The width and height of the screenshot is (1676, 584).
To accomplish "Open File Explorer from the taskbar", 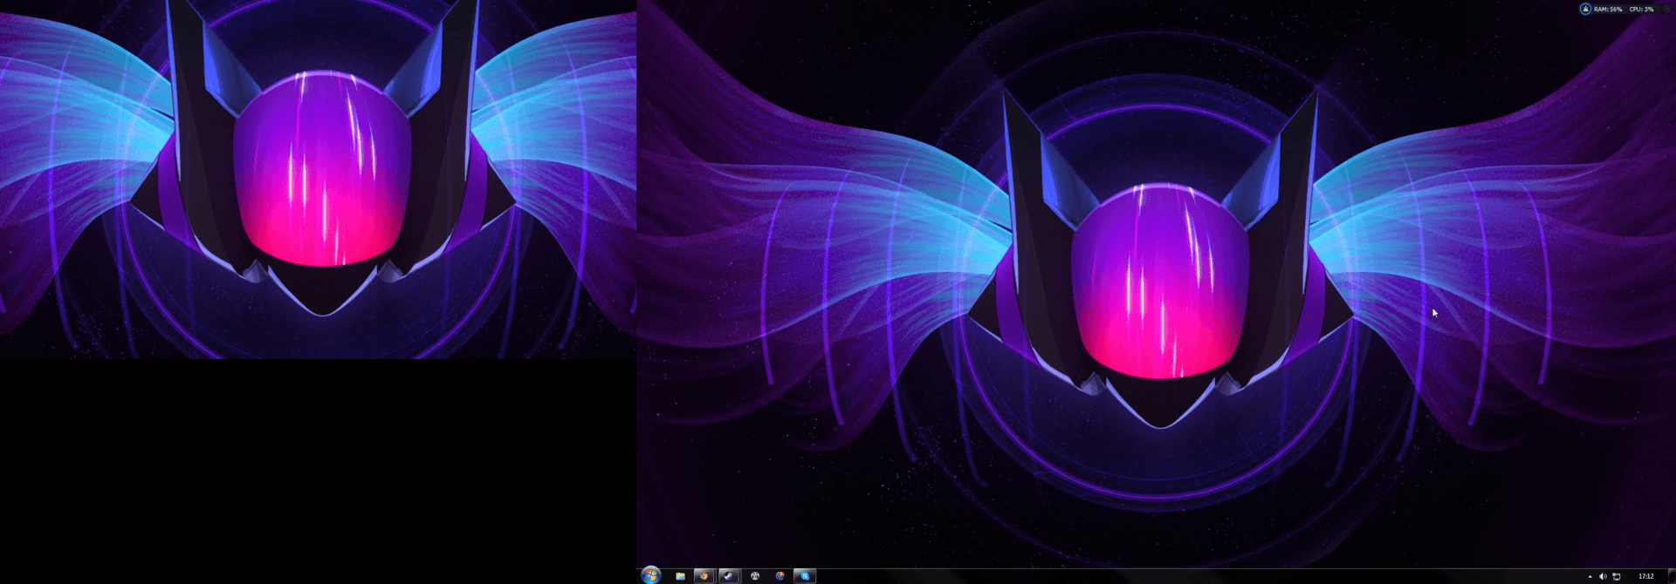I will [x=680, y=576].
